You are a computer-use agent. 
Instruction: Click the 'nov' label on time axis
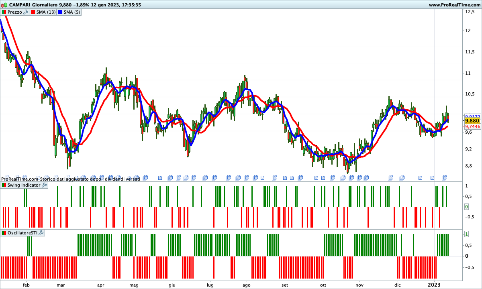pos(359,285)
